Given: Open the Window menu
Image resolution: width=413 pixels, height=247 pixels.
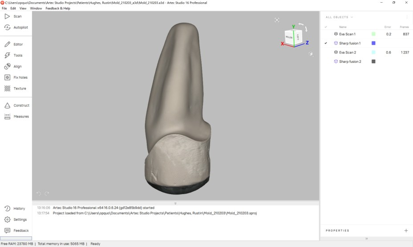Looking at the screenshot, I should point(36,8).
